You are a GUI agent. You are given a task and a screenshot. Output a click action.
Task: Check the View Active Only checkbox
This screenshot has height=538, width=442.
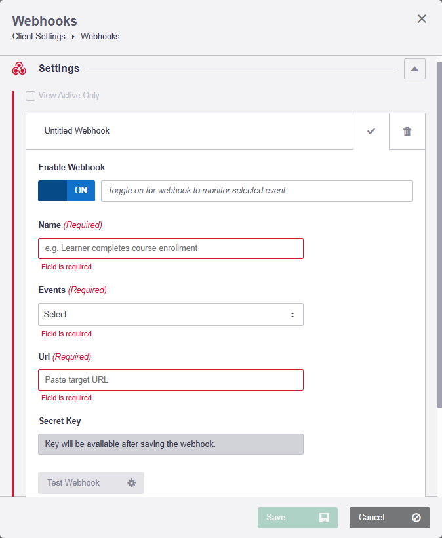tap(30, 95)
